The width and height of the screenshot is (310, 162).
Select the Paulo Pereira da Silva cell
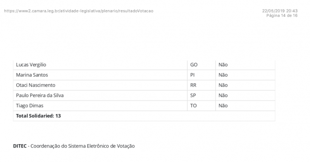coord(40,95)
